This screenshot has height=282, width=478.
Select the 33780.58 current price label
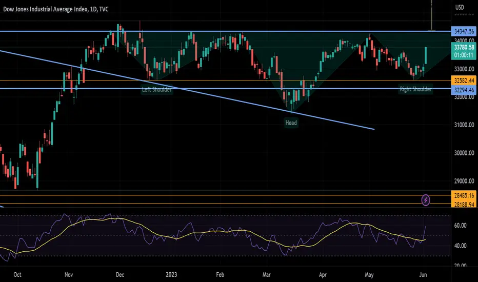tap(464, 47)
